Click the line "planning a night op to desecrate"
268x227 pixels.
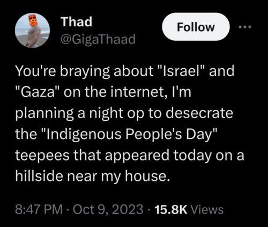pos(124,114)
